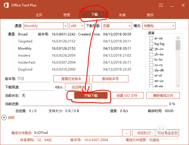Click the 删除离线文件 button
Image resolution: width=189 pixels, height=145 pixels.
coord(163,95)
